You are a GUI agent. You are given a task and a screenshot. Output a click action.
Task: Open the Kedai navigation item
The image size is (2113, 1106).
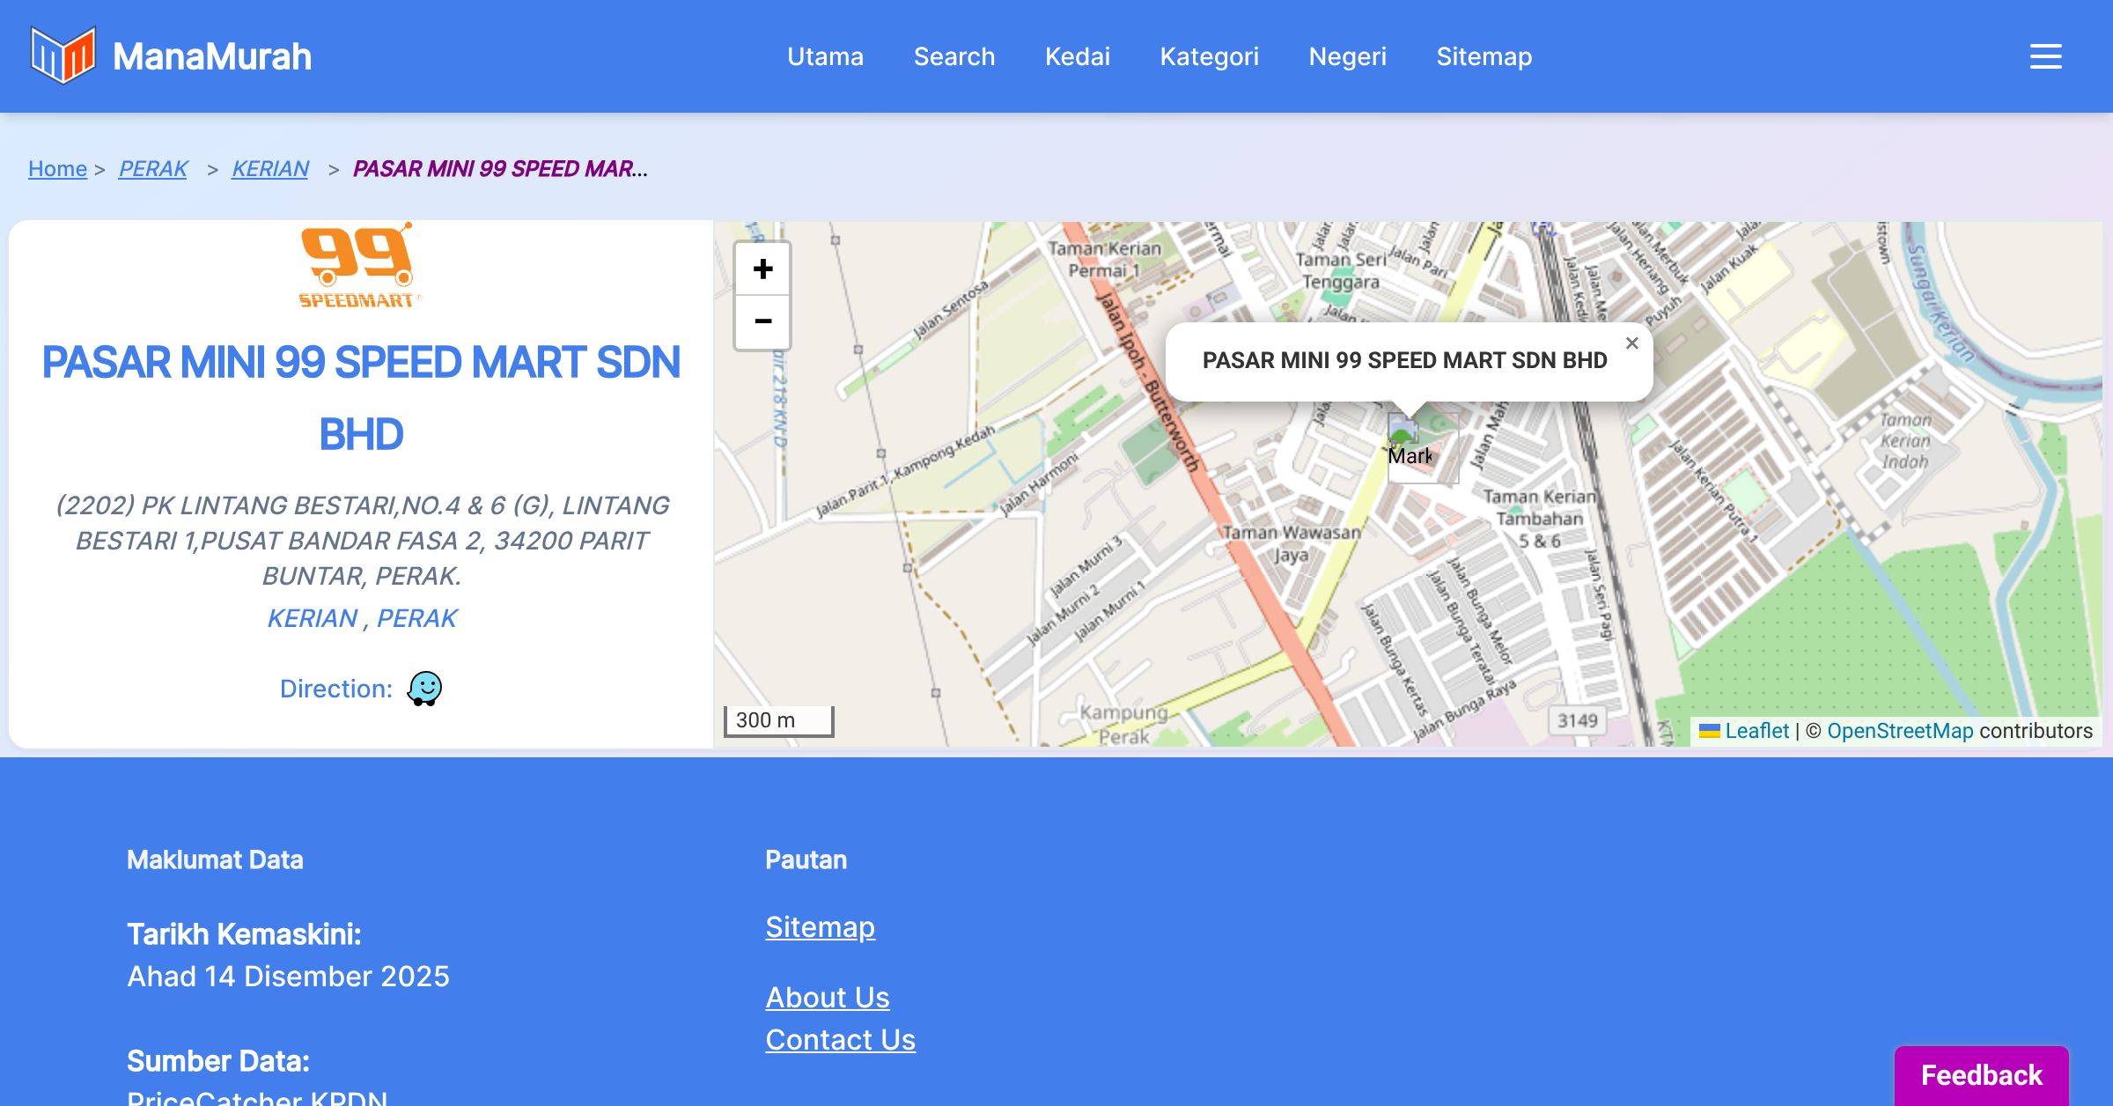click(1077, 56)
